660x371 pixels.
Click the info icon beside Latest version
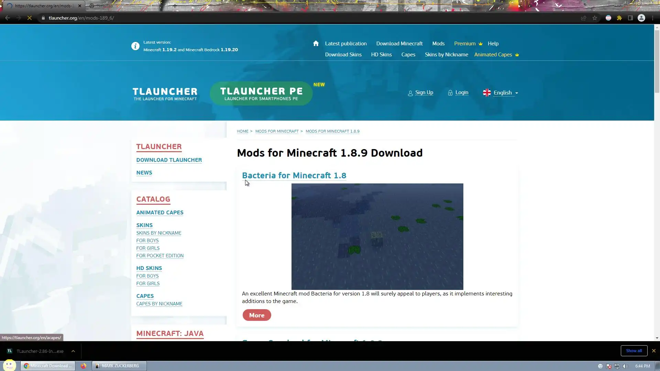click(x=135, y=46)
